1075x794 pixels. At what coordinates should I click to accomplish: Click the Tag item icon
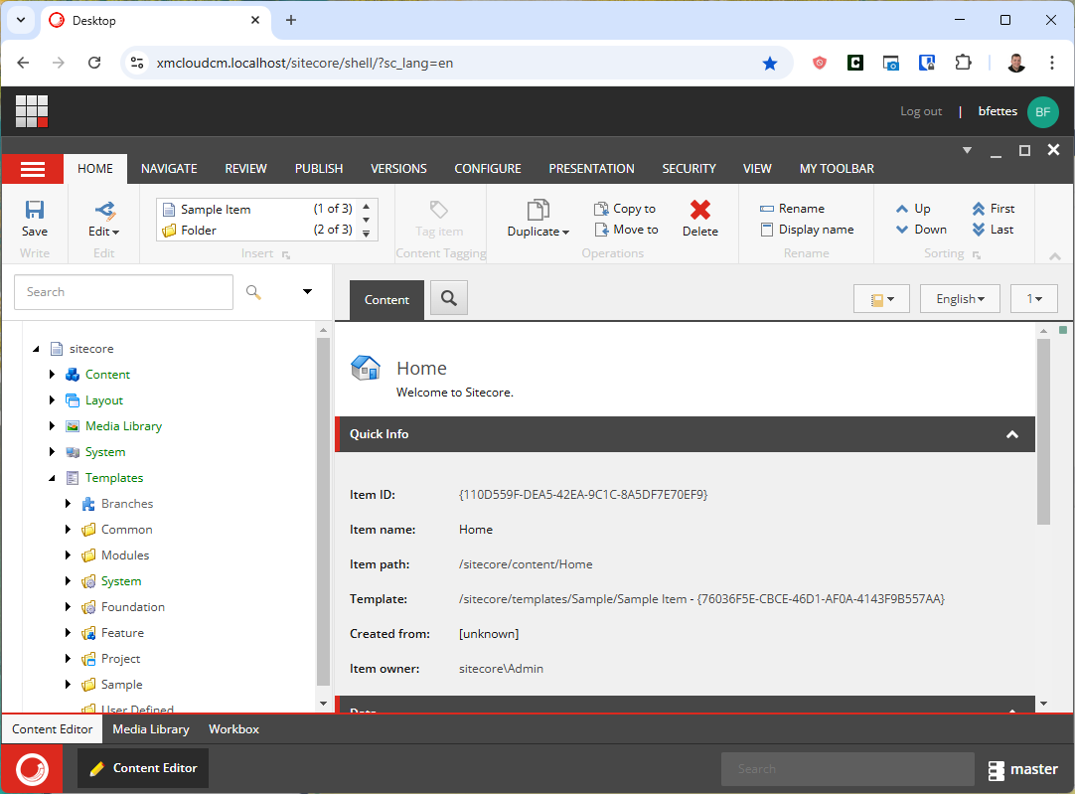point(439,210)
